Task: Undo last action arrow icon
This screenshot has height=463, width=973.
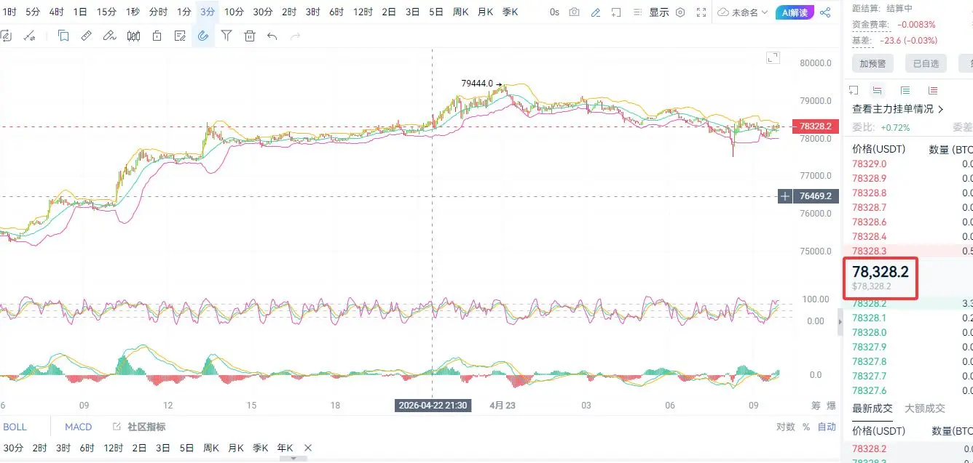Action: tap(272, 36)
